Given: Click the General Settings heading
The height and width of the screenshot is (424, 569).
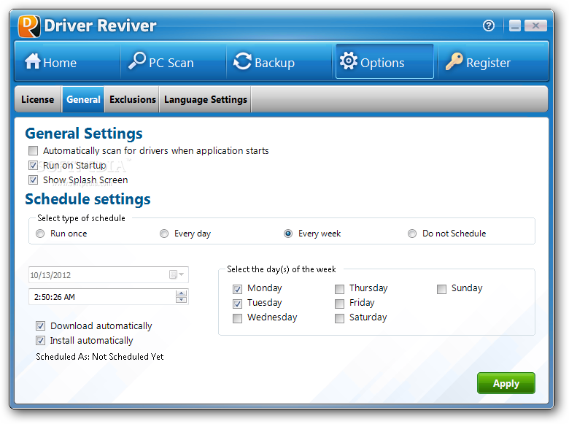Looking at the screenshot, I should click(x=84, y=134).
